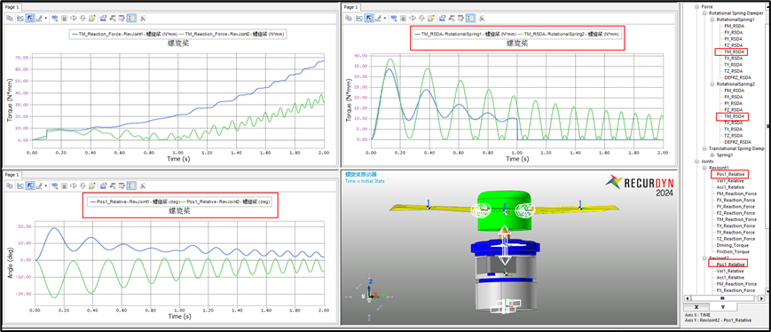Screen dimensions: 771x332
Task: Open the pencil tool dropdown arrow in the top-left plot toolbar
Action: click(x=46, y=19)
